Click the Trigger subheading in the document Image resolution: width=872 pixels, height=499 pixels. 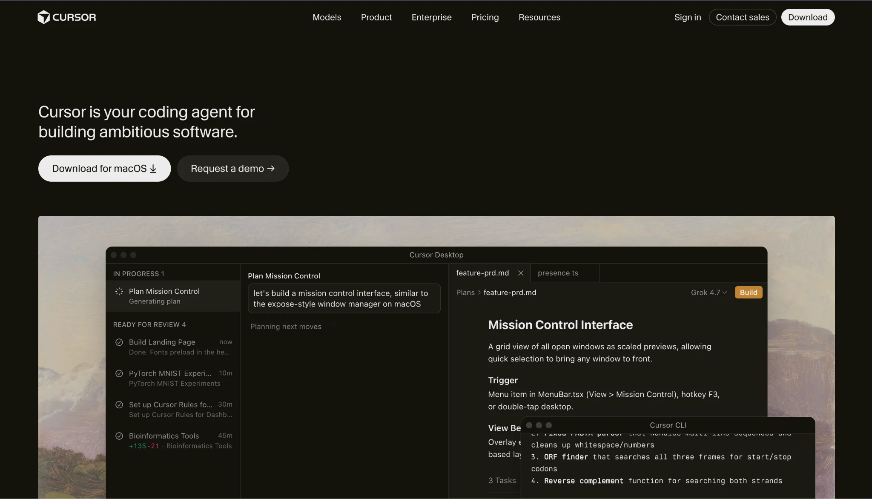coord(503,380)
